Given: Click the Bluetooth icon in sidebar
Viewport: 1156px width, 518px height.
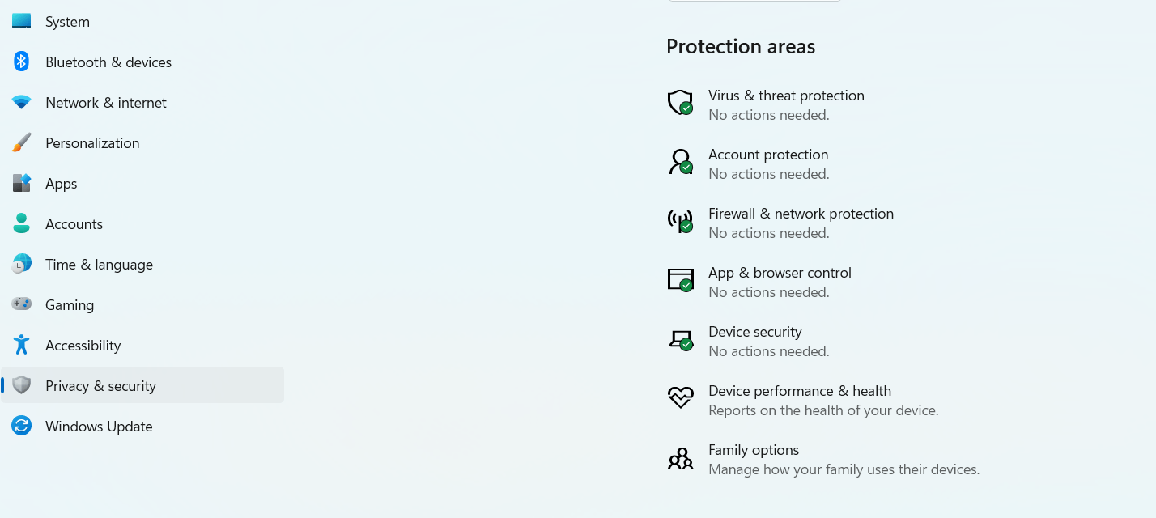Looking at the screenshot, I should [22, 62].
